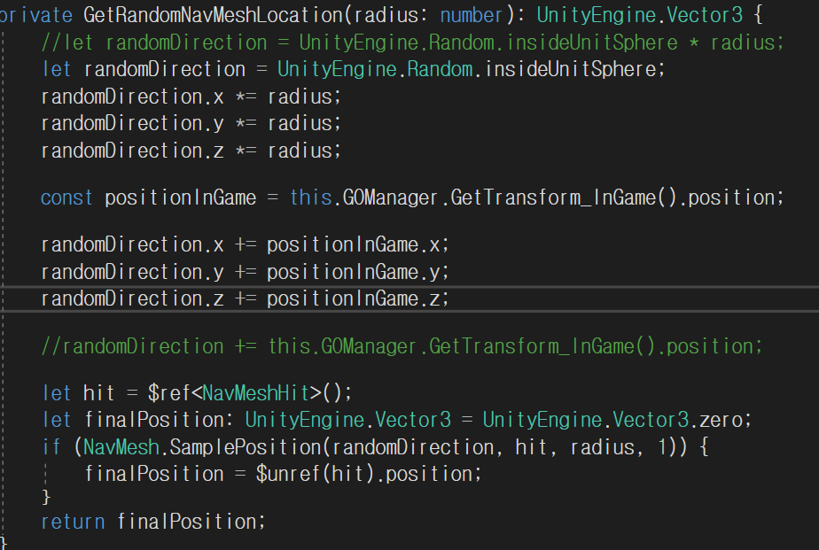819x550 pixels.
Task: Click 'SamplePosition' in the if statement
Action: [246, 447]
